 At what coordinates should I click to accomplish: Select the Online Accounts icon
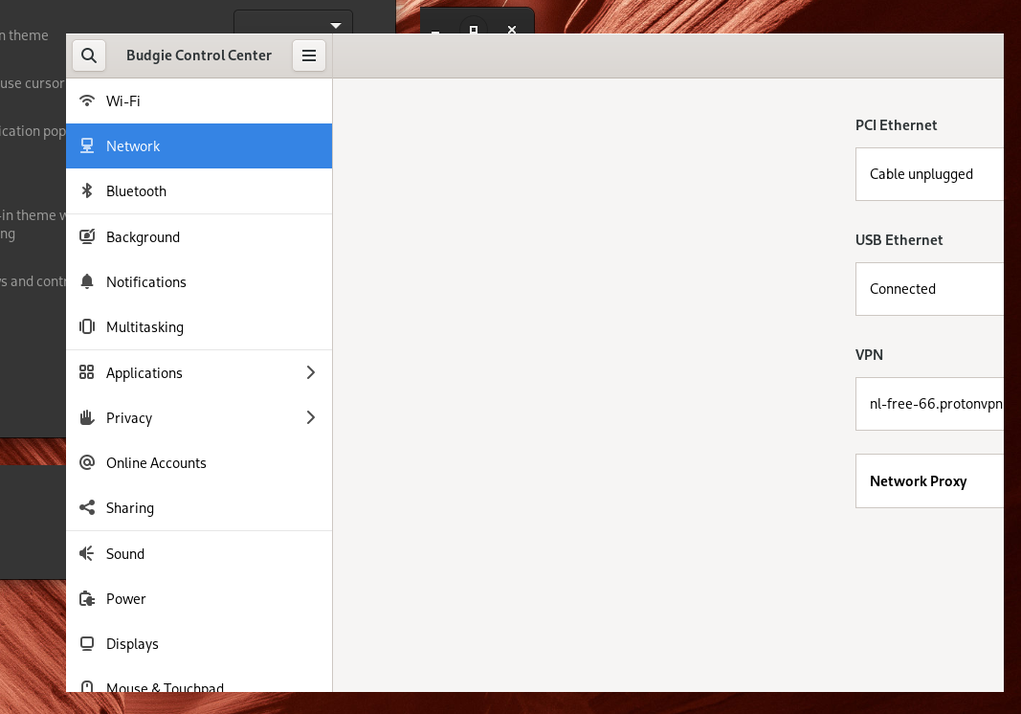(x=87, y=462)
